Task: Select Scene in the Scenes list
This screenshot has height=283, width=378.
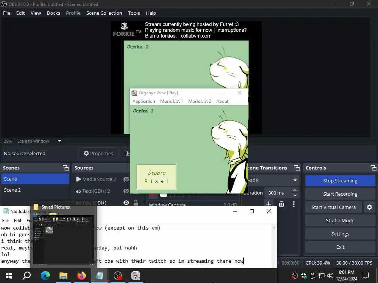Action: tap(35, 179)
